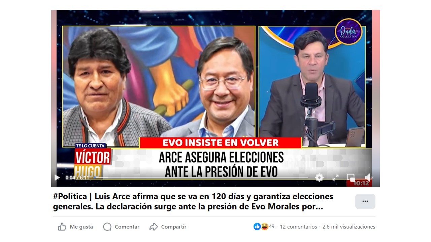Screen dimensions: 431x242
Task: Click the thumbs-up like icon
Action: (62, 227)
